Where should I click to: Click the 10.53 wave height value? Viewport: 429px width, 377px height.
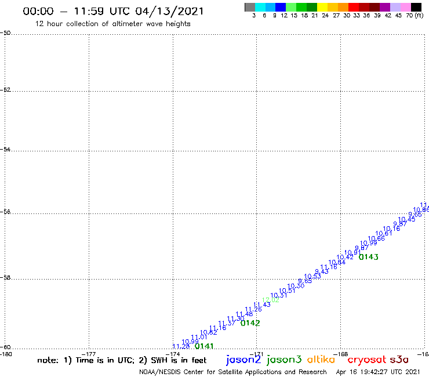click(312, 276)
